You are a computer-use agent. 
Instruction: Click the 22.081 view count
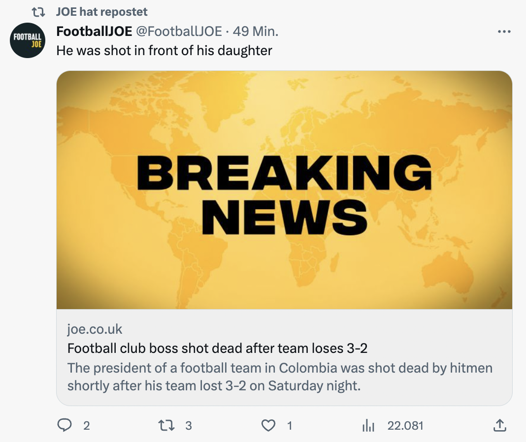pyautogui.click(x=405, y=426)
